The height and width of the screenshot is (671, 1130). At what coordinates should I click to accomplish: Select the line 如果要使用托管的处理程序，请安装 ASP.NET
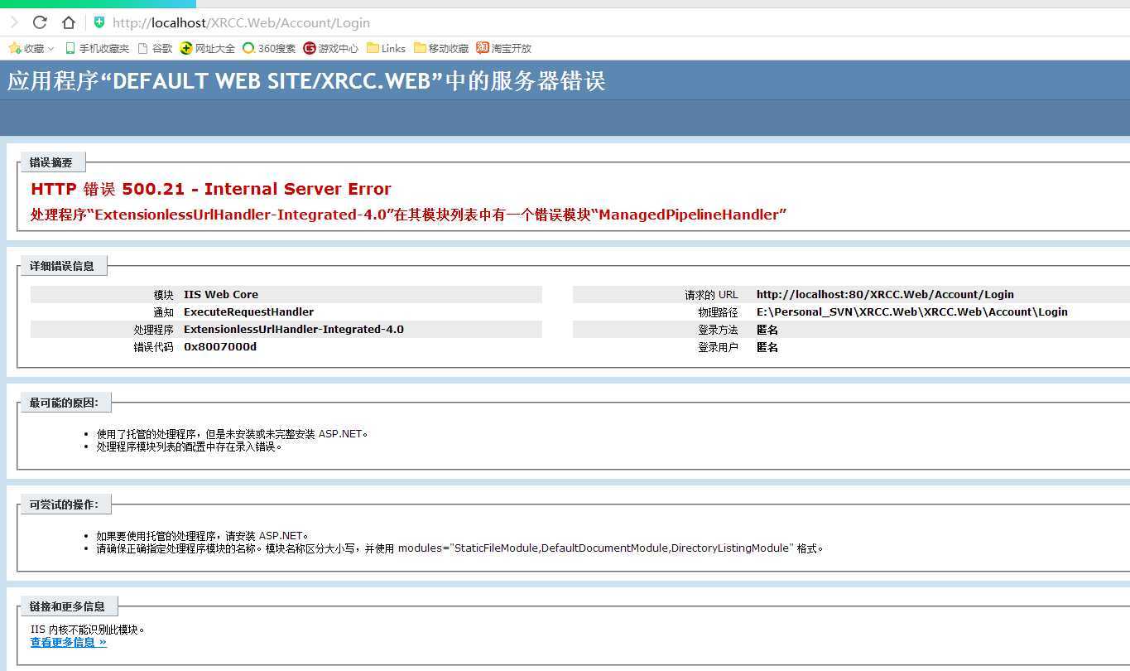click(x=202, y=536)
